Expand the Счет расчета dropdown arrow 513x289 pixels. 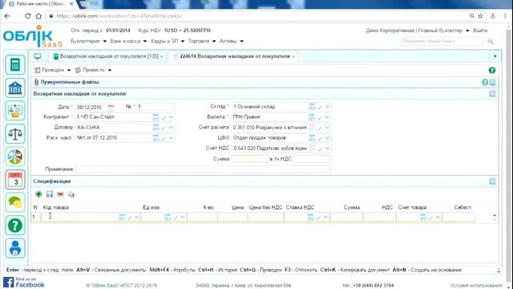[327, 128]
